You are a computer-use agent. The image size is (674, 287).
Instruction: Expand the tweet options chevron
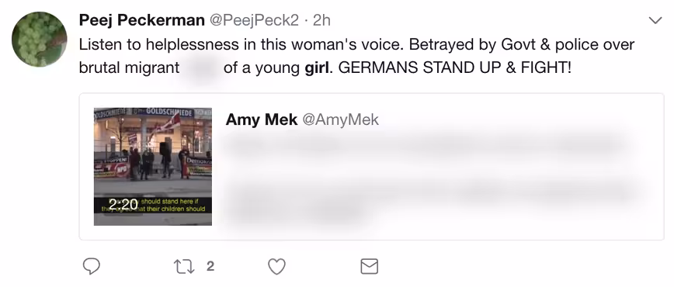[655, 20]
